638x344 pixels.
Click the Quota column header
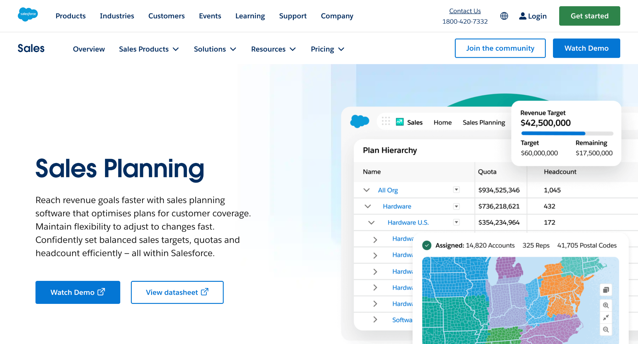(x=487, y=172)
